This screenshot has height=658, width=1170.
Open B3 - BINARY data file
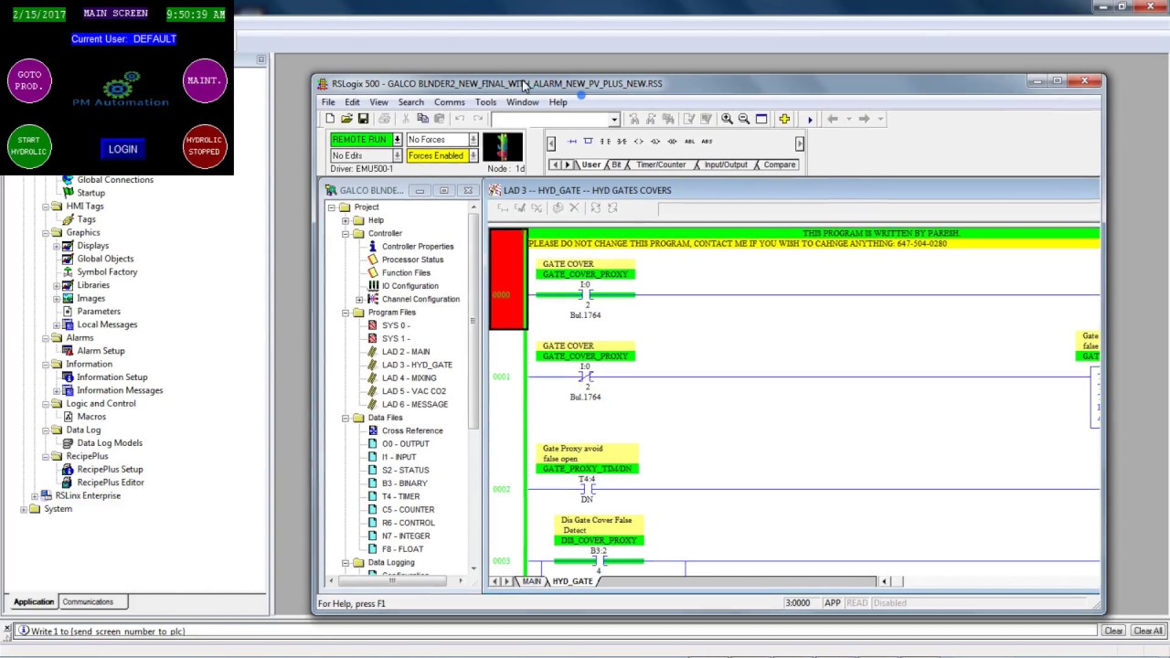click(x=404, y=483)
